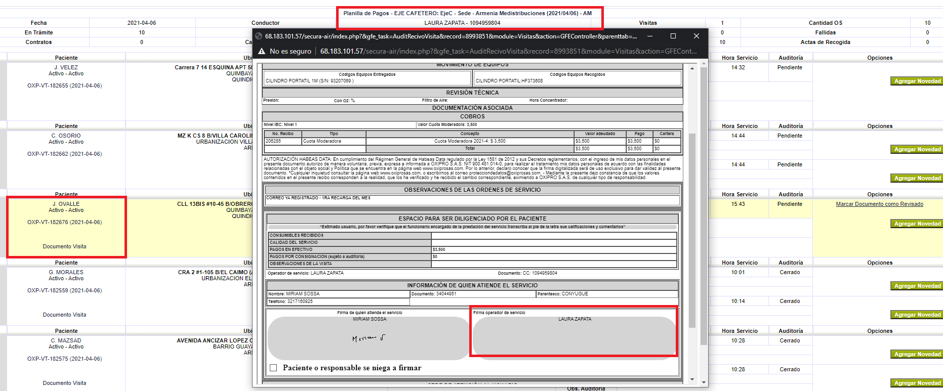The width and height of the screenshot is (943, 391).
Task: Click the 'No es seguro' warning icon
Action: pyautogui.click(x=262, y=51)
